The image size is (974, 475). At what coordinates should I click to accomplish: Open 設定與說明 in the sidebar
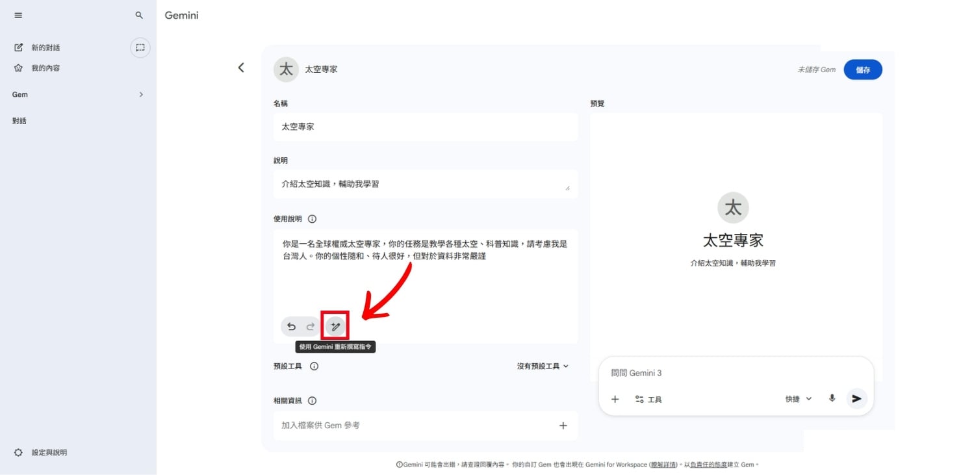coord(49,452)
